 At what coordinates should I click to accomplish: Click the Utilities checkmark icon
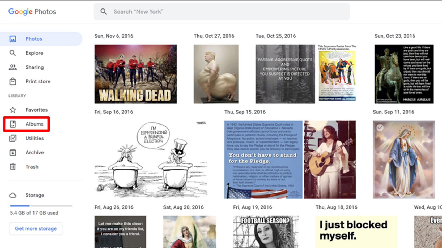click(x=12, y=138)
